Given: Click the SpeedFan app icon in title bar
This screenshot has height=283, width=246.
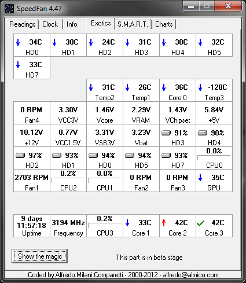Looking at the screenshot, I should [9, 9].
